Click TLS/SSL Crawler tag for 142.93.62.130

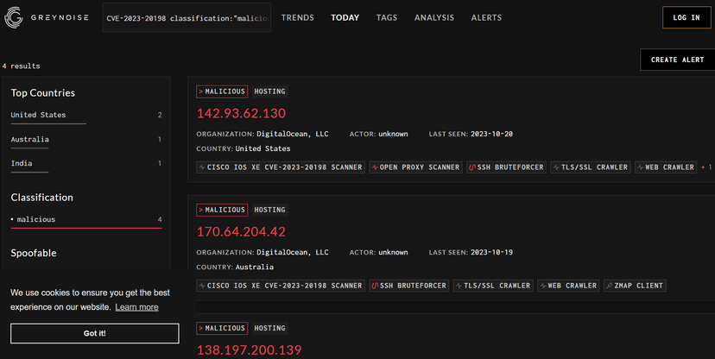click(x=591, y=167)
